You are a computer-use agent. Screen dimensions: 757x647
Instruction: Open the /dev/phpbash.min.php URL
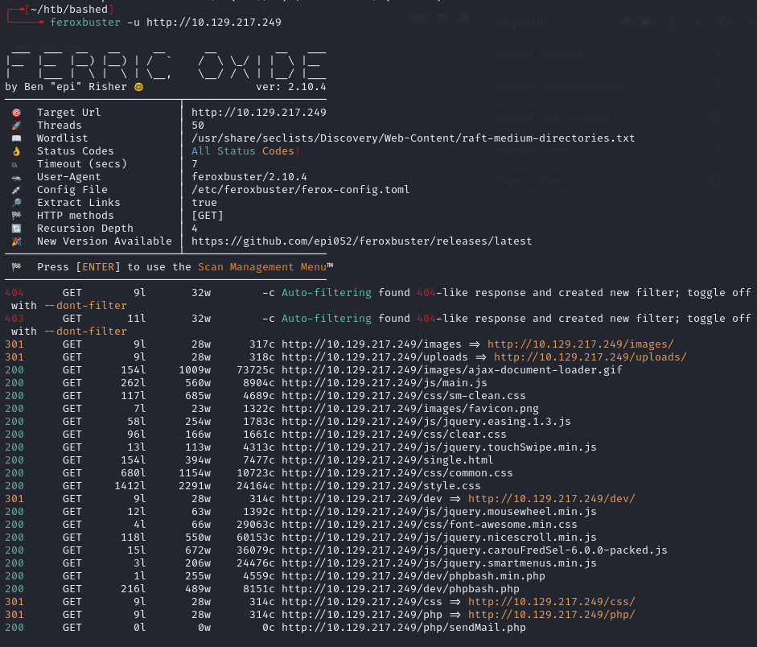[413, 576]
